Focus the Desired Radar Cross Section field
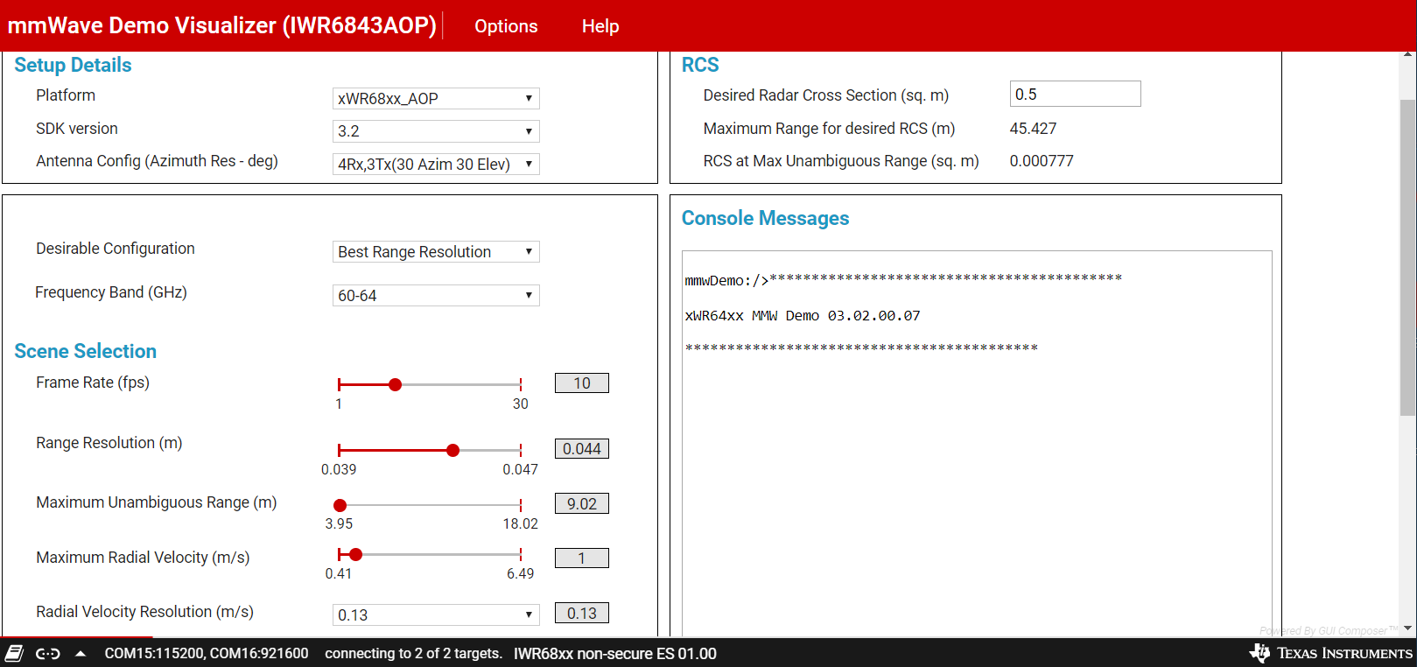Screen dimensions: 1417x667 pyautogui.click(x=1075, y=94)
